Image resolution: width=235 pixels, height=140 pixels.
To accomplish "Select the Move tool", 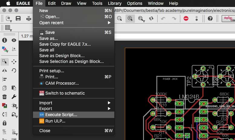I will point(14,62).
